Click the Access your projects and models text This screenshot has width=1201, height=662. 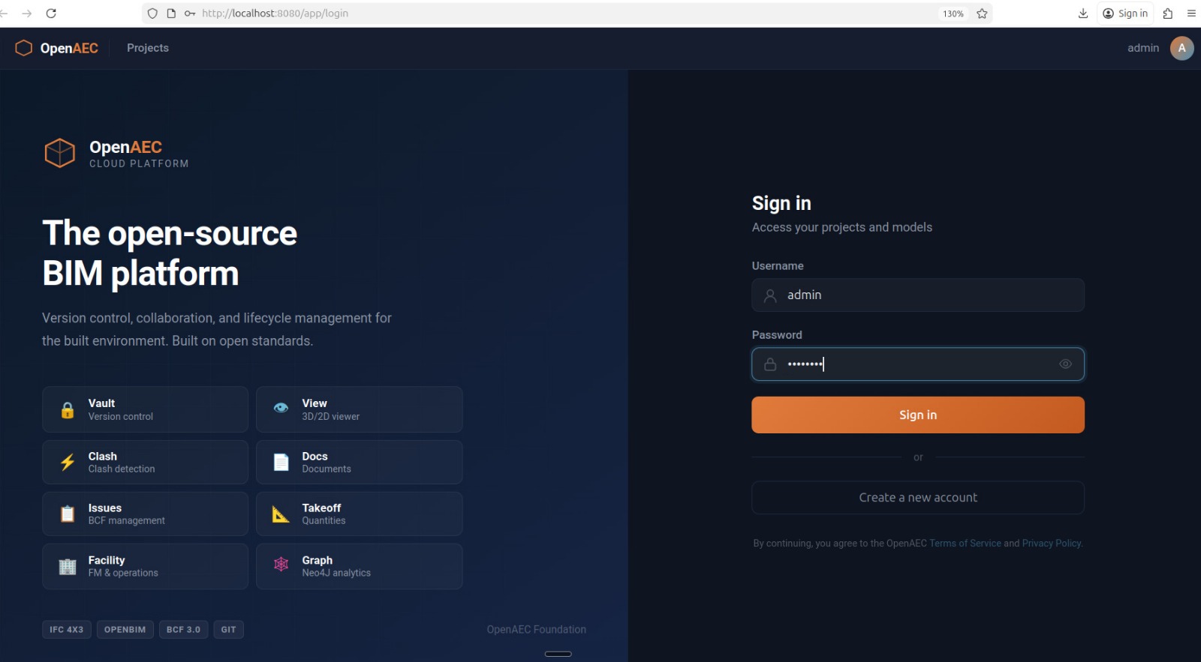click(842, 227)
